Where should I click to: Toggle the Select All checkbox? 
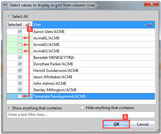8,16
